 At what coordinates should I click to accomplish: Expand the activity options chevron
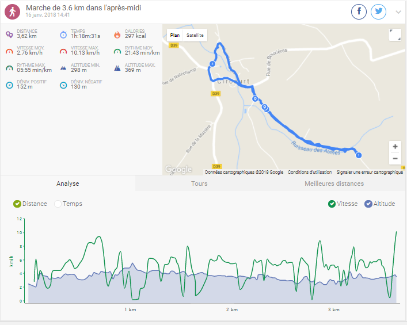pos(398,12)
